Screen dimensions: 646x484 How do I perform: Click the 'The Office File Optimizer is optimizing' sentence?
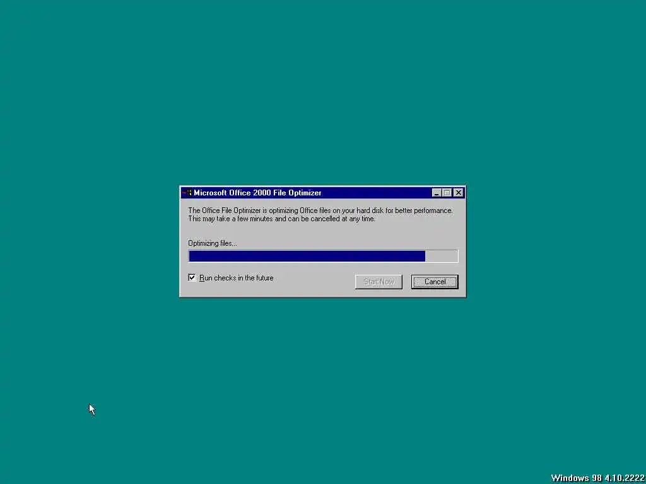click(320, 210)
